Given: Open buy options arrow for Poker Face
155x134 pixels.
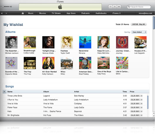Looking at the screenshot, I should coord(141,107).
